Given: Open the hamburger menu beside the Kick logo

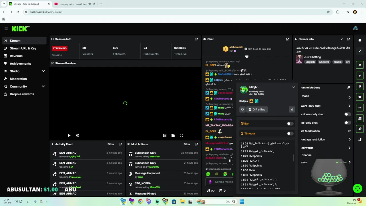Looking at the screenshot, I should click(6, 29).
